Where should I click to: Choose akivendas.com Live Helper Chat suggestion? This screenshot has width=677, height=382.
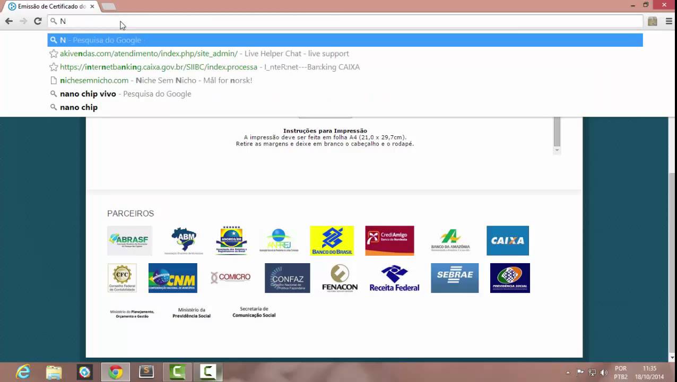pos(345,54)
